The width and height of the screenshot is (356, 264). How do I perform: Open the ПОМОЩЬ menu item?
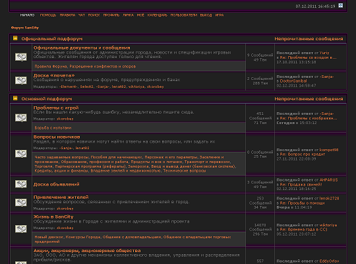[x=48, y=15]
